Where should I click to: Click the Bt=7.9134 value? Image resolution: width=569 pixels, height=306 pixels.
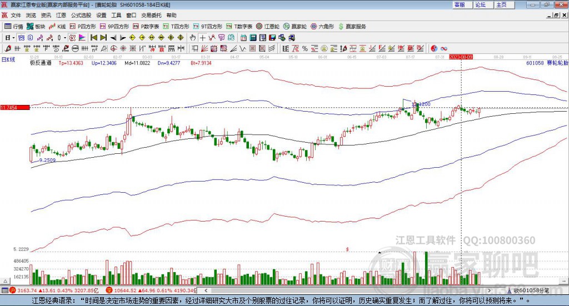coord(201,63)
